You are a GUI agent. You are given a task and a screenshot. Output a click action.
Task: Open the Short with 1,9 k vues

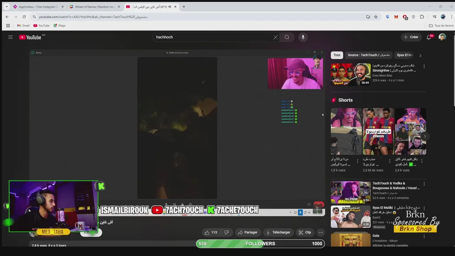[346, 131]
